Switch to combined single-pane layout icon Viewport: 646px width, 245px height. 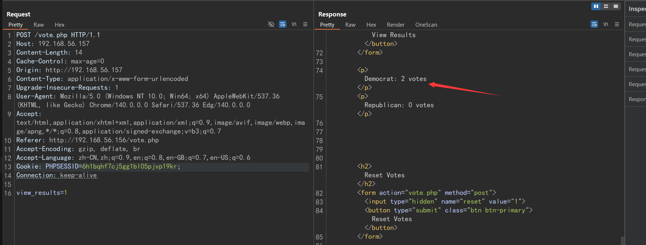pos(616,6)
